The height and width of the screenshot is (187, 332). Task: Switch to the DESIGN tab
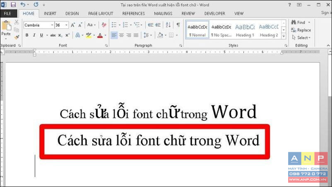72,14
